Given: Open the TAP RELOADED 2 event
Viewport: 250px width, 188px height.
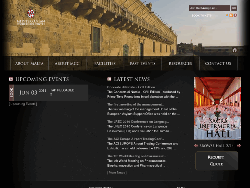Looking at the screenshot, I should pyautogui.click(x=62, y=92).
